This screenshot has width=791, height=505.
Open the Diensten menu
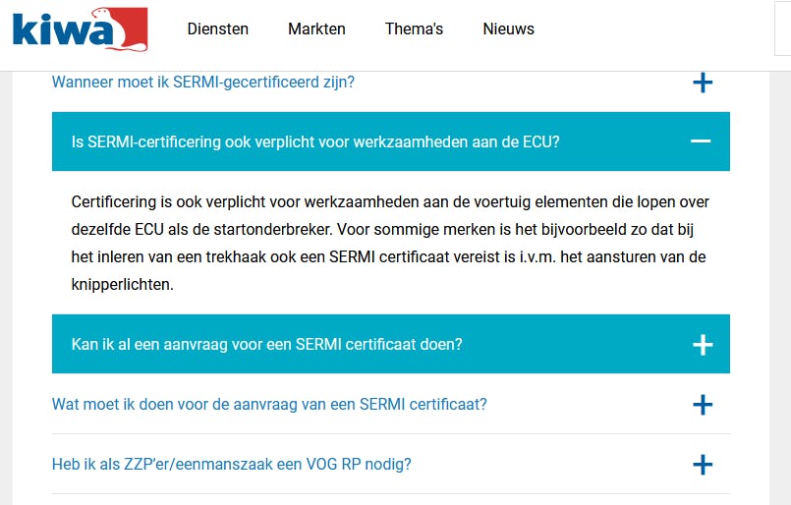[x=218, y=28]
